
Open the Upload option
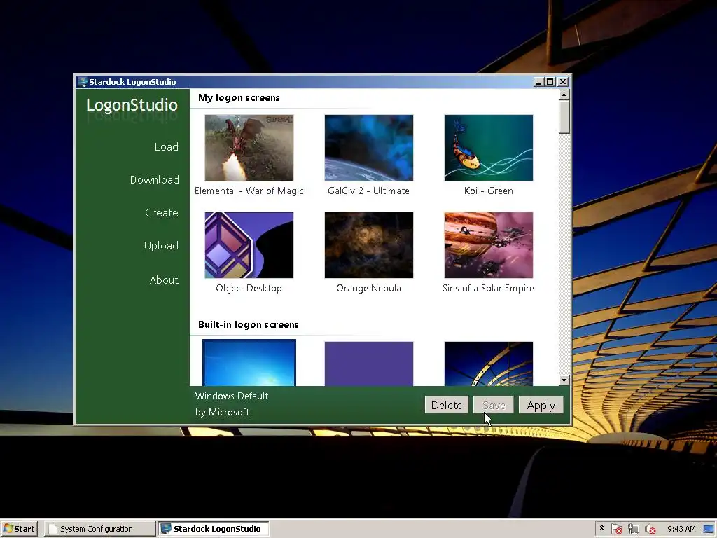click(161, 246)
